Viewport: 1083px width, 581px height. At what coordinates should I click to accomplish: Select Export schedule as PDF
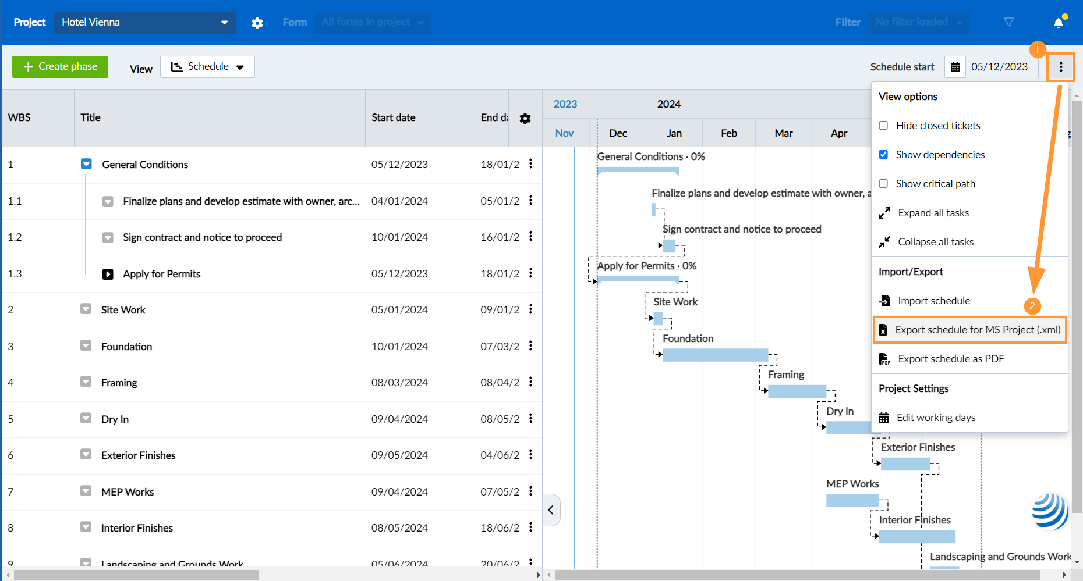click(x=951, y=358)
